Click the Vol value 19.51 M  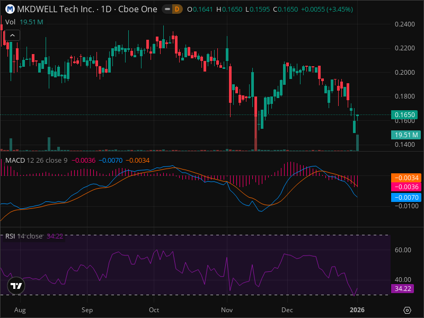pyautogui.click(x=31, y=22)
